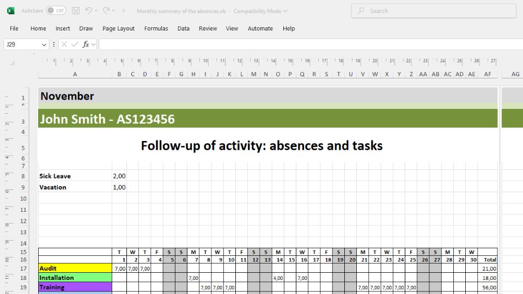Select the yellow Audit cell
Viewport: 523px width, 294px height.
point(75,268)
